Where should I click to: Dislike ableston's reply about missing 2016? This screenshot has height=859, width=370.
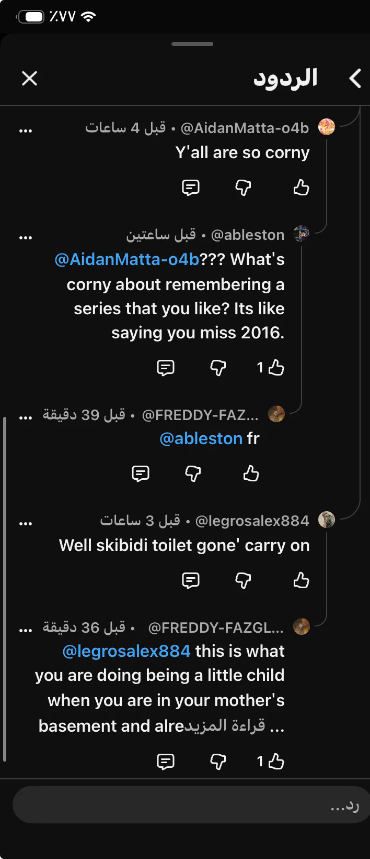pyautogui.click(x=218, y=368)
